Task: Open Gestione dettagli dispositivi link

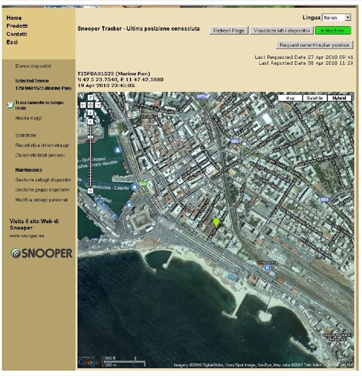Action: pos(43,180)
